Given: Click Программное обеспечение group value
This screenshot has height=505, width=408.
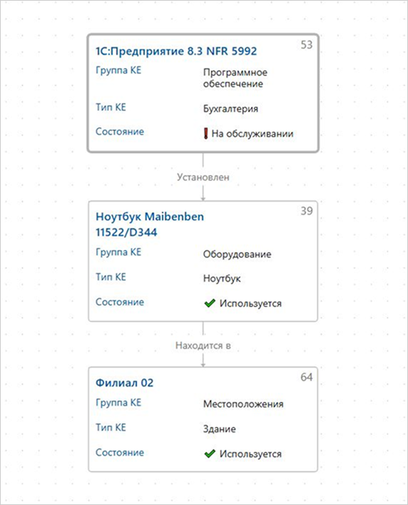Looking at the screenshot, I should tap(235, 78).
